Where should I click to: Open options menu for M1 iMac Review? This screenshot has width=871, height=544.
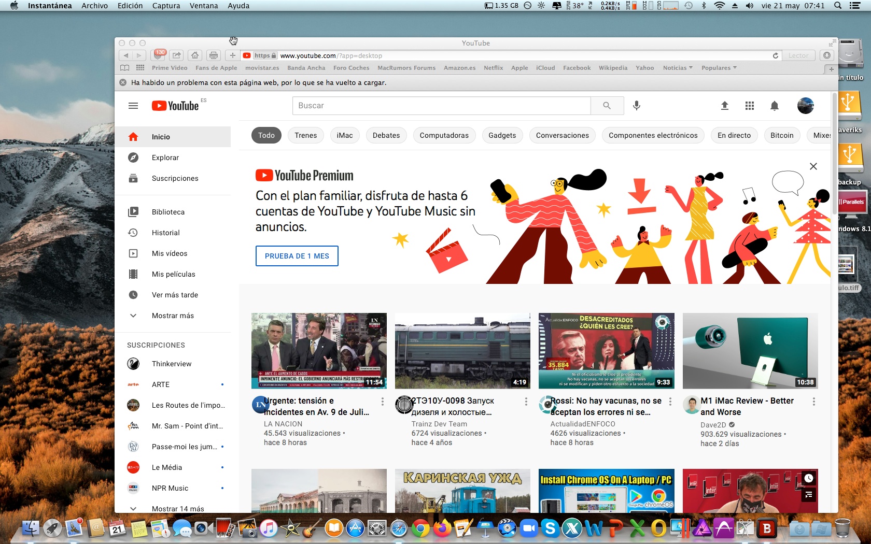click(x=814, y=402)
